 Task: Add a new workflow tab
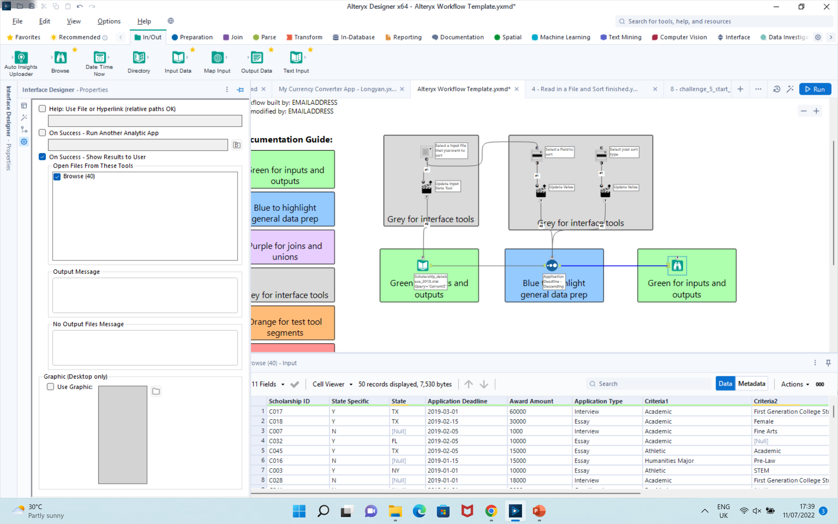tap(740, 89)
